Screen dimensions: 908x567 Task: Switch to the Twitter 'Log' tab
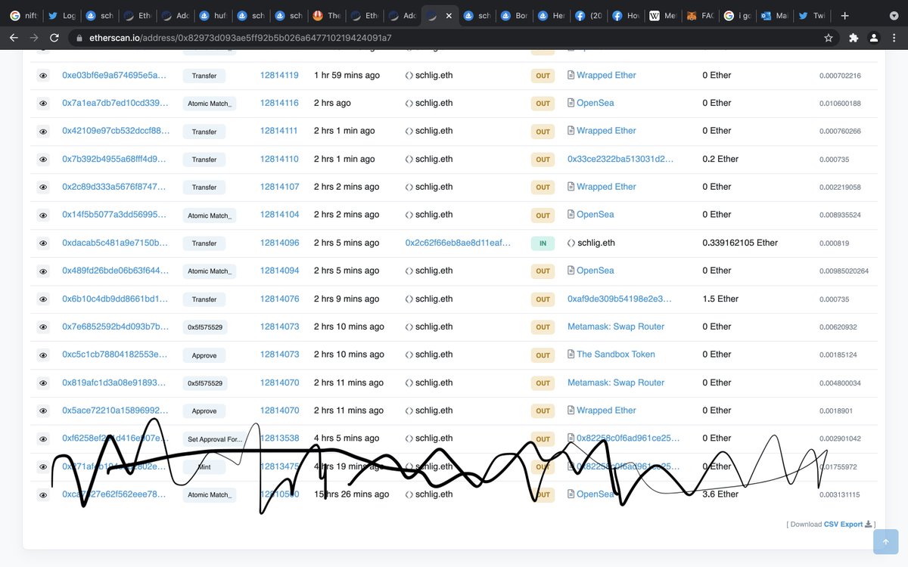pyautogui.click(x=61, y=15)
